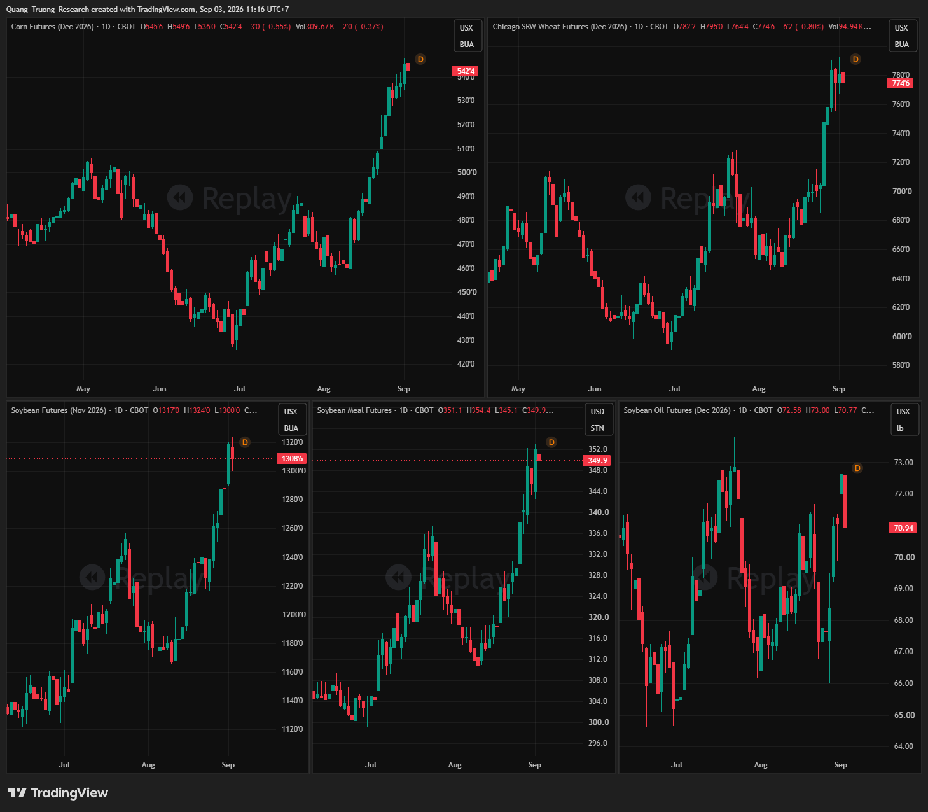Open the USX BUA unit selector on Corn chart
The image size is (928, 812).
467,36
